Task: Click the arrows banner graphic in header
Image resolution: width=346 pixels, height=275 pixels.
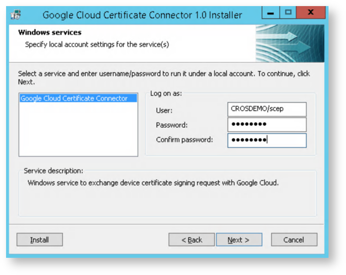Action: pos(290,43)
